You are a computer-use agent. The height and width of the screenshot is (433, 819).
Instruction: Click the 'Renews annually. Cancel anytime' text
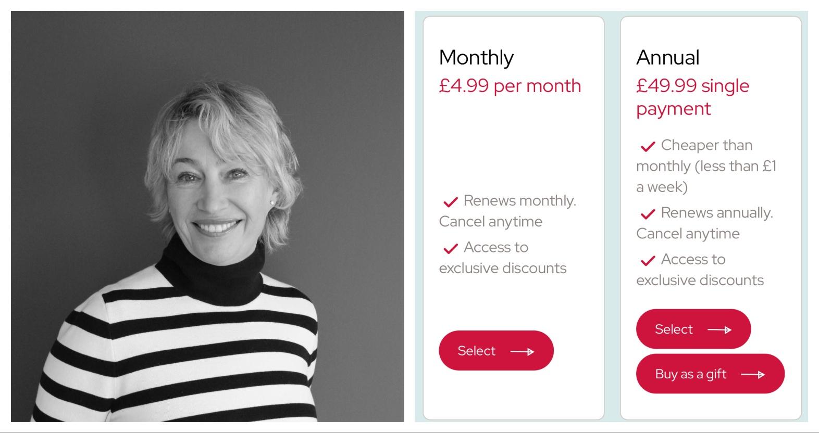coord(704,223)
